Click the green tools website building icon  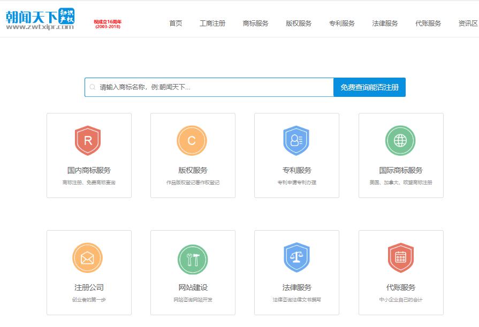coord(192,260)
